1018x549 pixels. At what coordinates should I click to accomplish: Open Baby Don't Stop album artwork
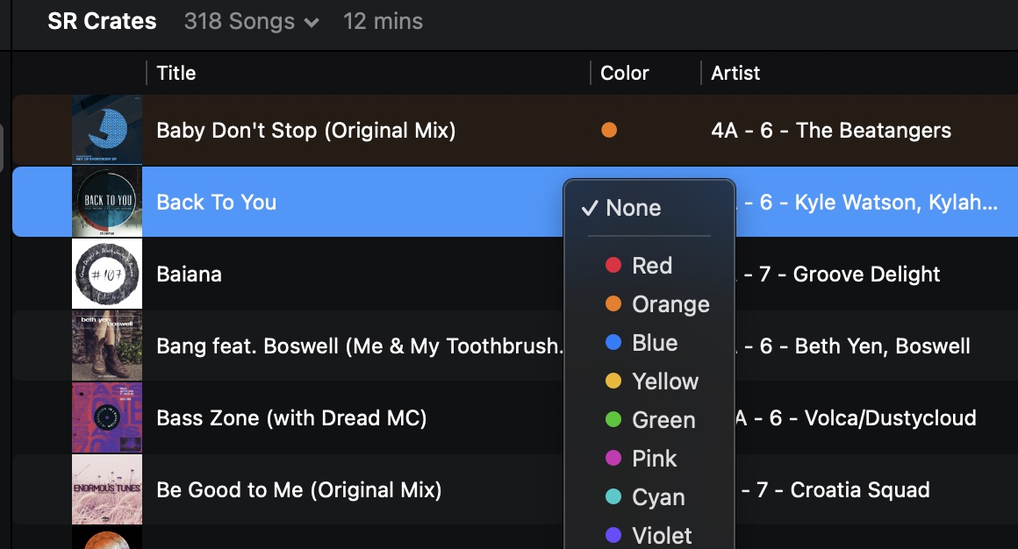(x=107, y=130)
